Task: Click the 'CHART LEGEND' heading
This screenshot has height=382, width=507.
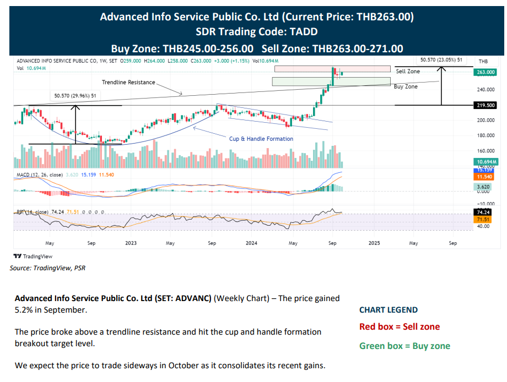Action: point(389,310)
